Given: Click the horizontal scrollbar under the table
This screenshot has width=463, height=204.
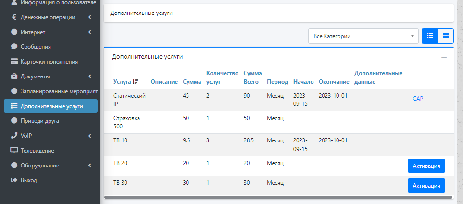Looking at the screenshot, I should point(278,197).
